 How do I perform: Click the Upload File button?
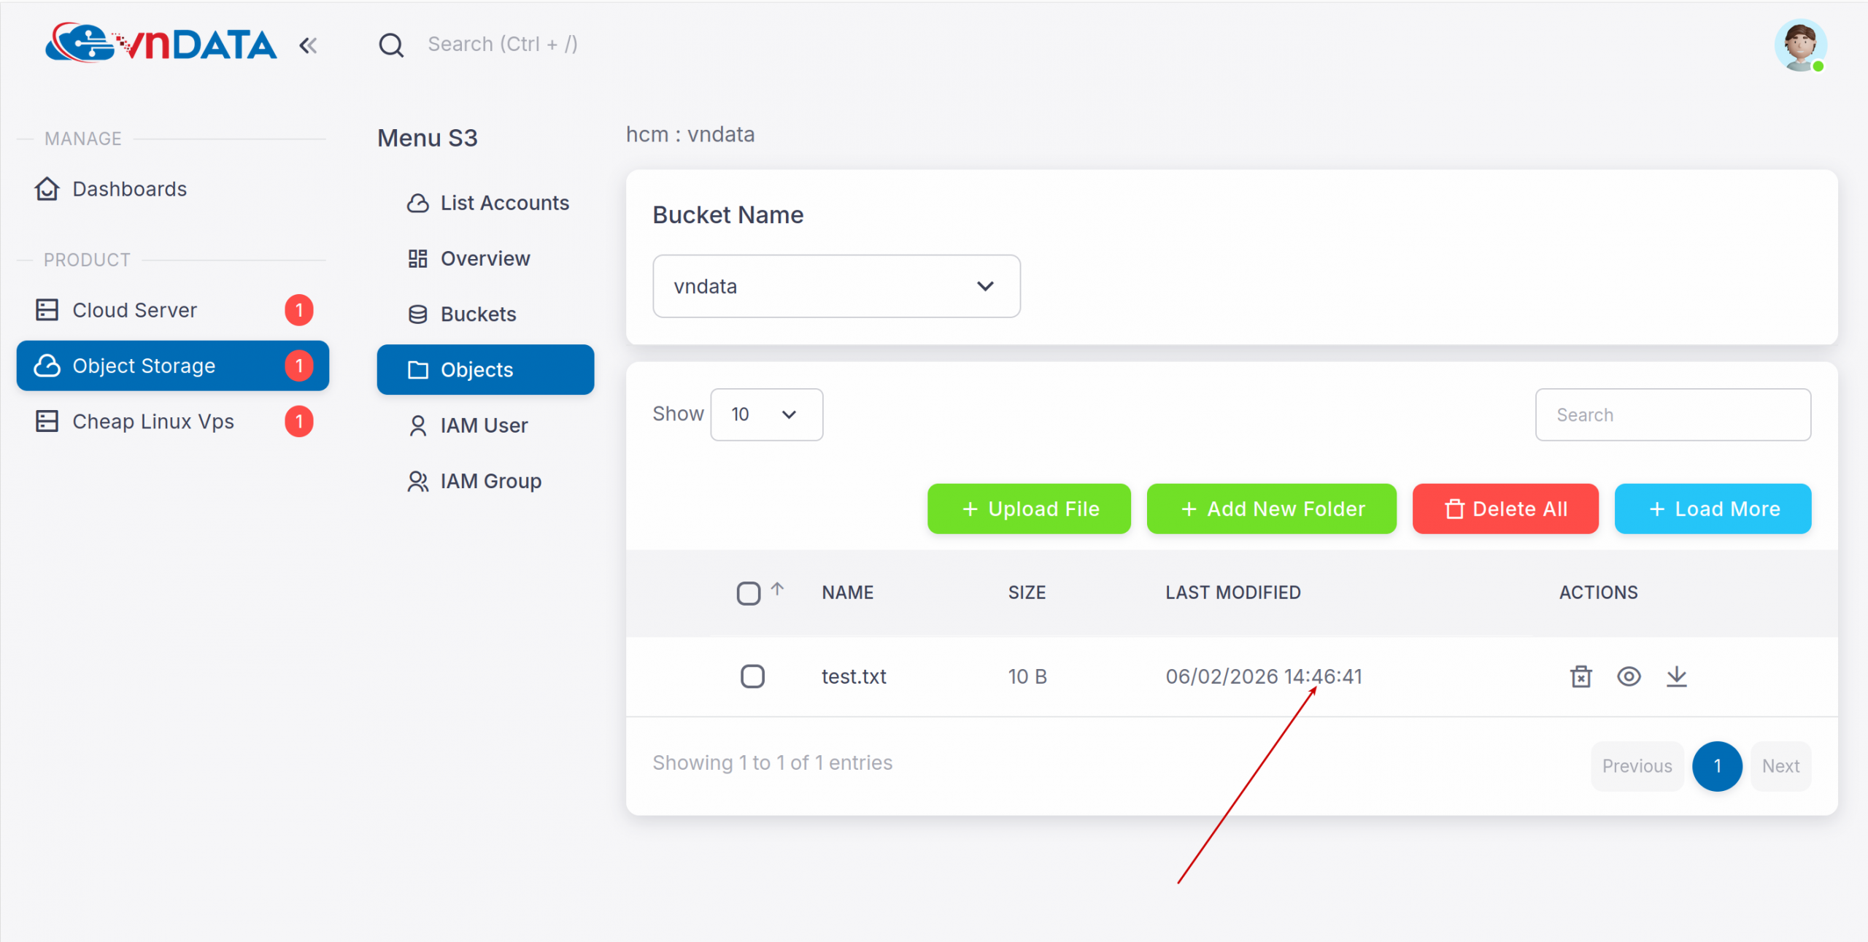click(x=1029, y=509)
